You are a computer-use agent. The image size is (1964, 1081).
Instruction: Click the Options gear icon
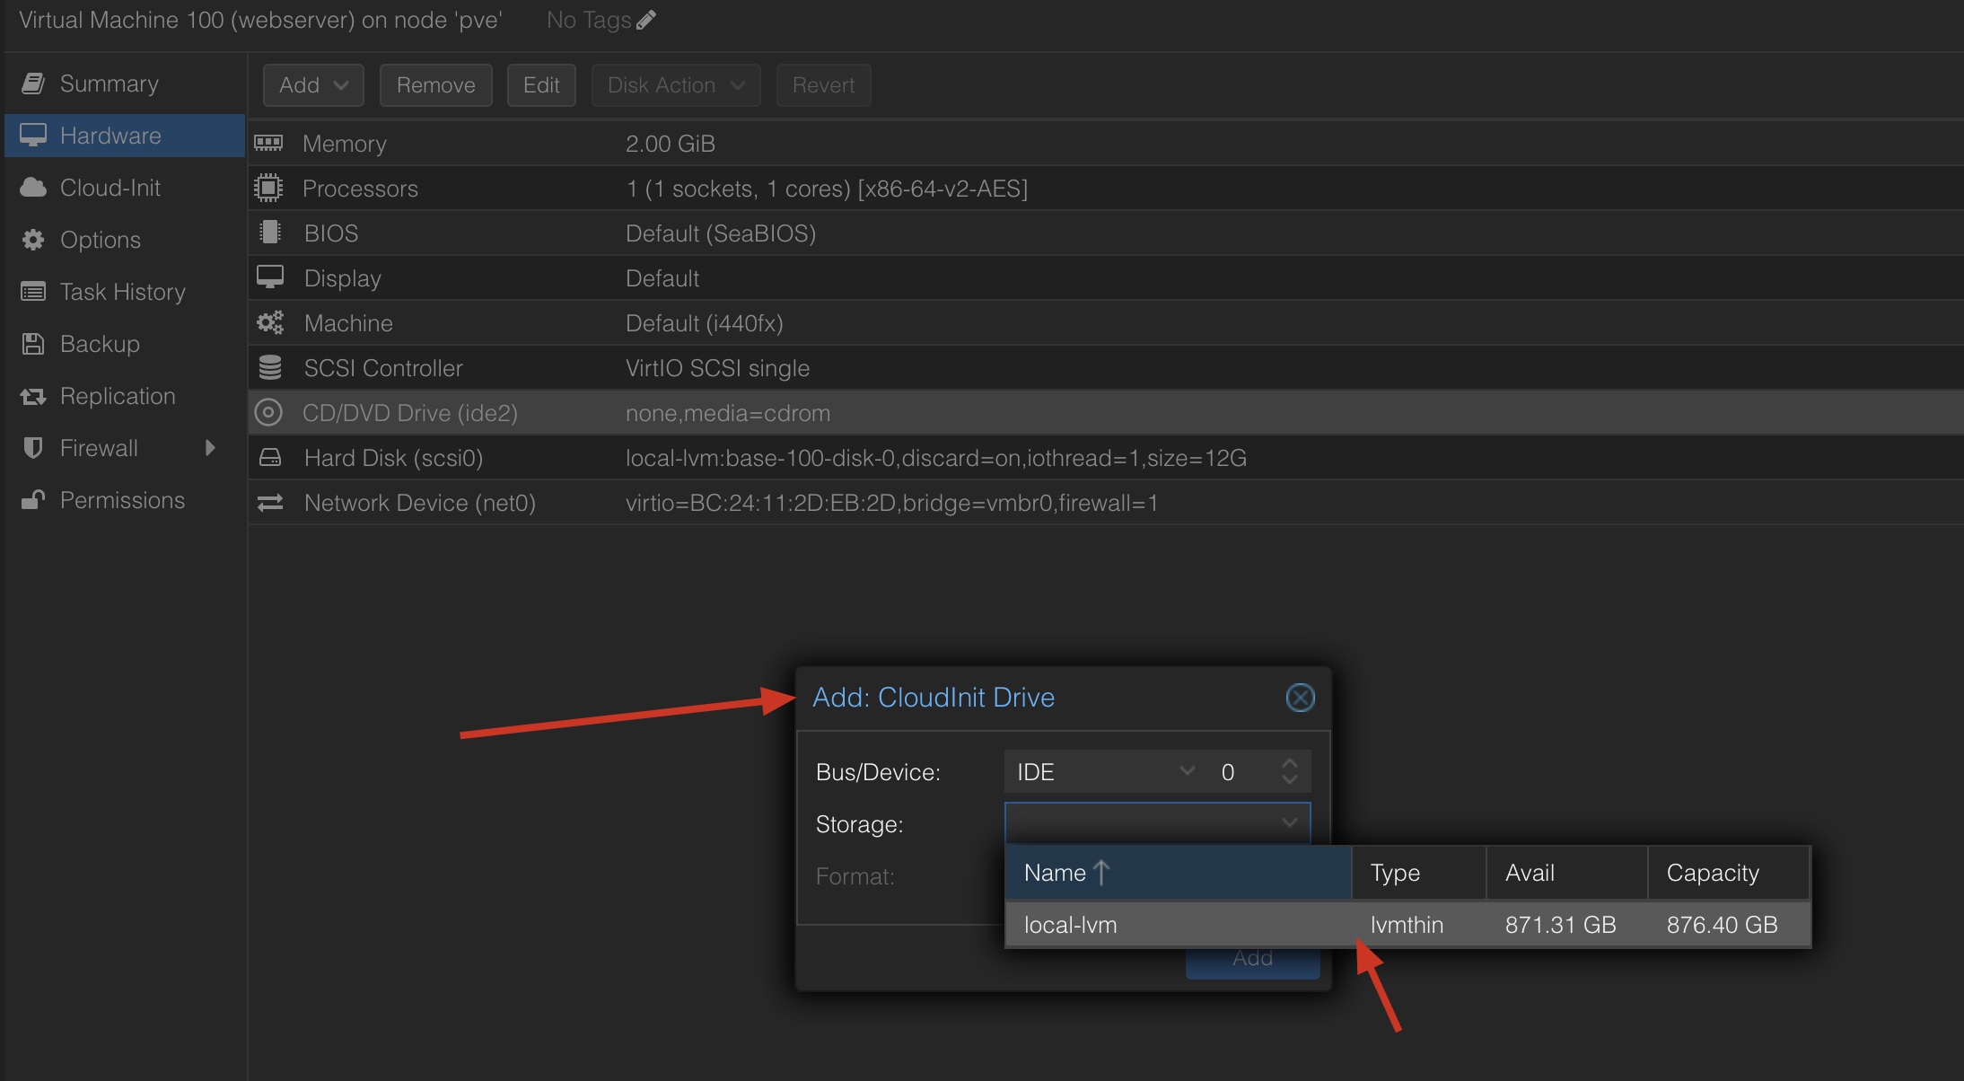pyautogui.click(x=33, y=240)
